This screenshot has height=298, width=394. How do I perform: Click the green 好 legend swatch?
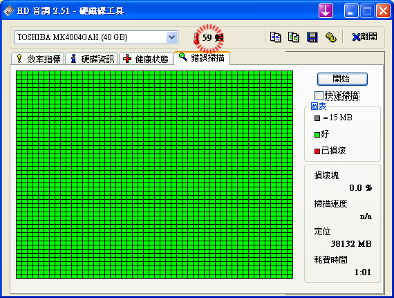click(x=317, y=135)
